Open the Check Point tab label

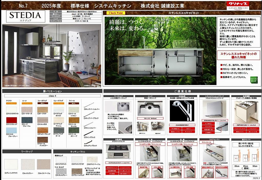point(115,13)
